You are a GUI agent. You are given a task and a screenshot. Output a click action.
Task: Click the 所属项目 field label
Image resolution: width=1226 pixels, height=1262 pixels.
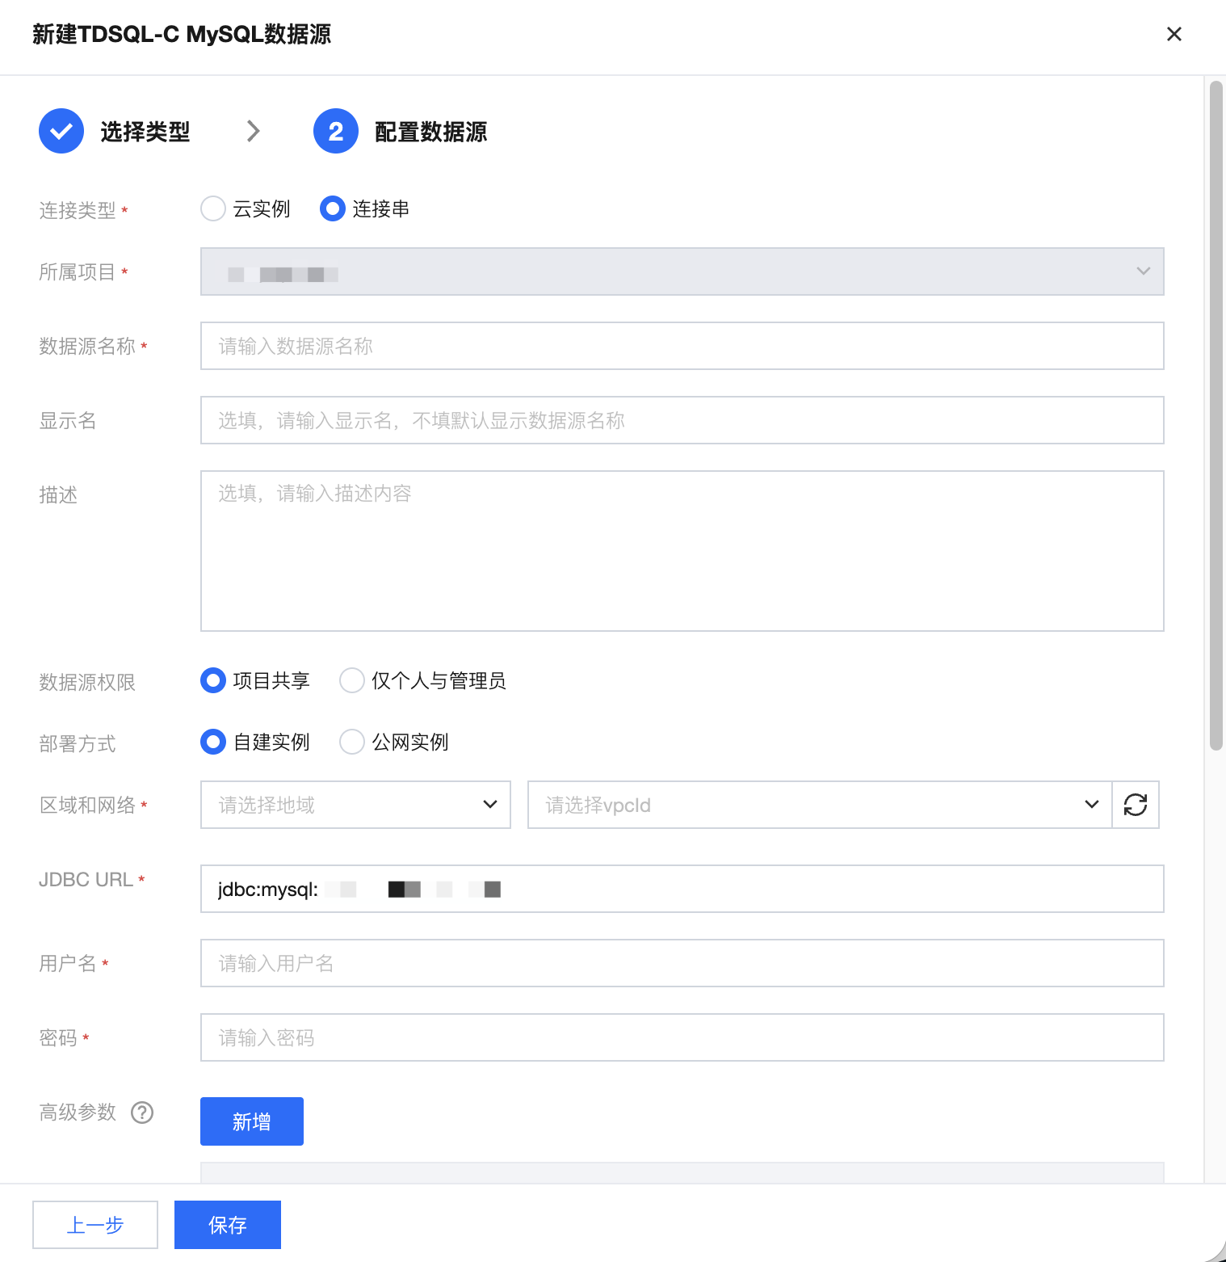tap(78, 272)
